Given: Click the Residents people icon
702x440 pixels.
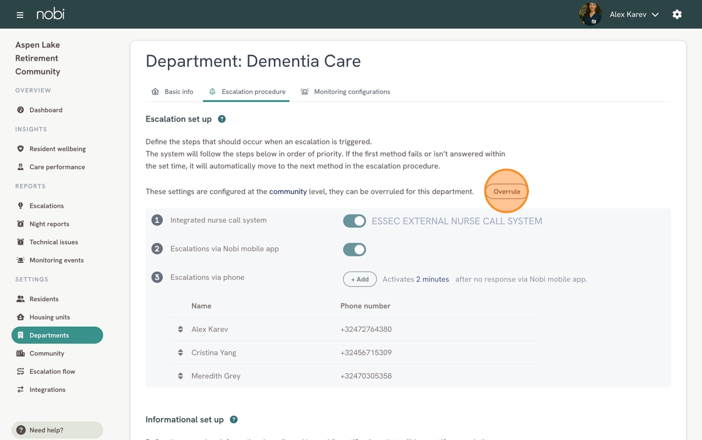Looking at the screenshot, I should click(20, 299).
